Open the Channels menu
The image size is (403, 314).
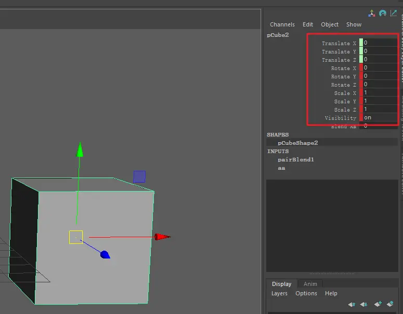coord(282,24)
